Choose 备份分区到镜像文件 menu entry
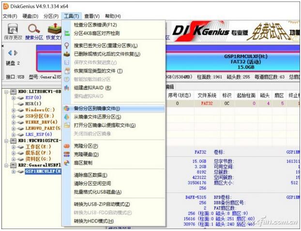This screenshot has height=231, width=301. coord(114,108)
